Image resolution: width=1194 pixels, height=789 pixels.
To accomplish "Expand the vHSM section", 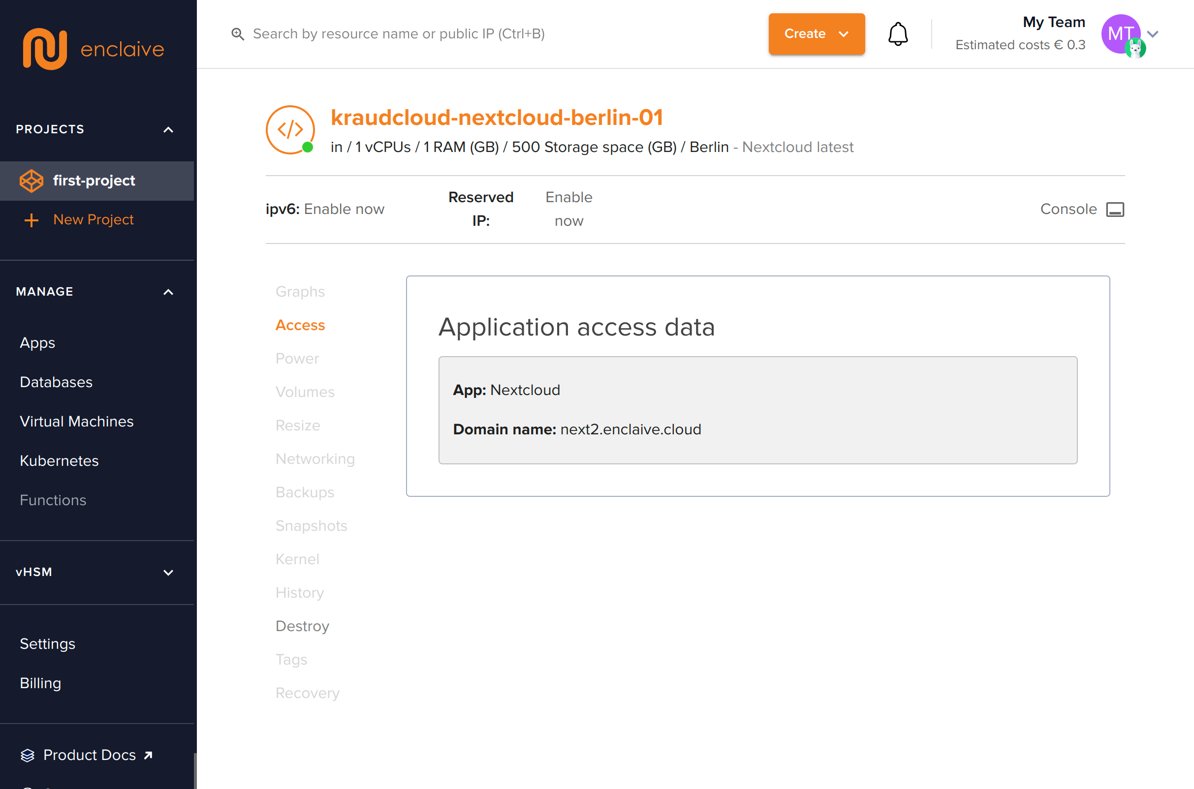I will [x=168, y=573].
